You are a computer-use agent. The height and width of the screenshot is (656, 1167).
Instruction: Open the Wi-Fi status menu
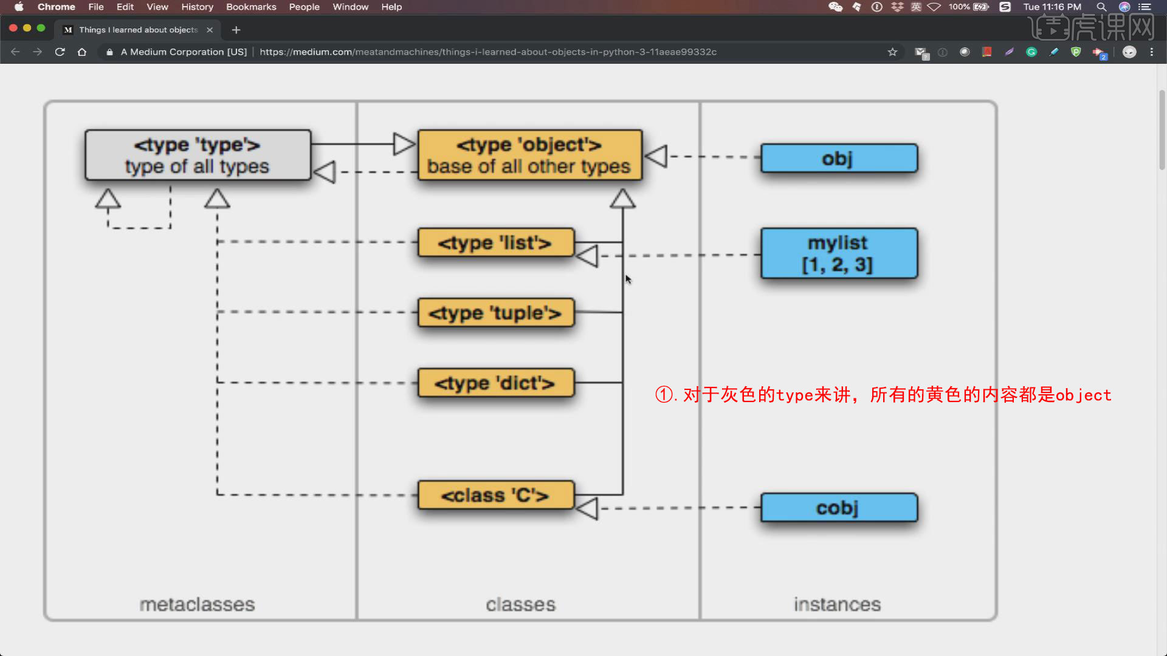pyautogui.click(x=934, y=7)
